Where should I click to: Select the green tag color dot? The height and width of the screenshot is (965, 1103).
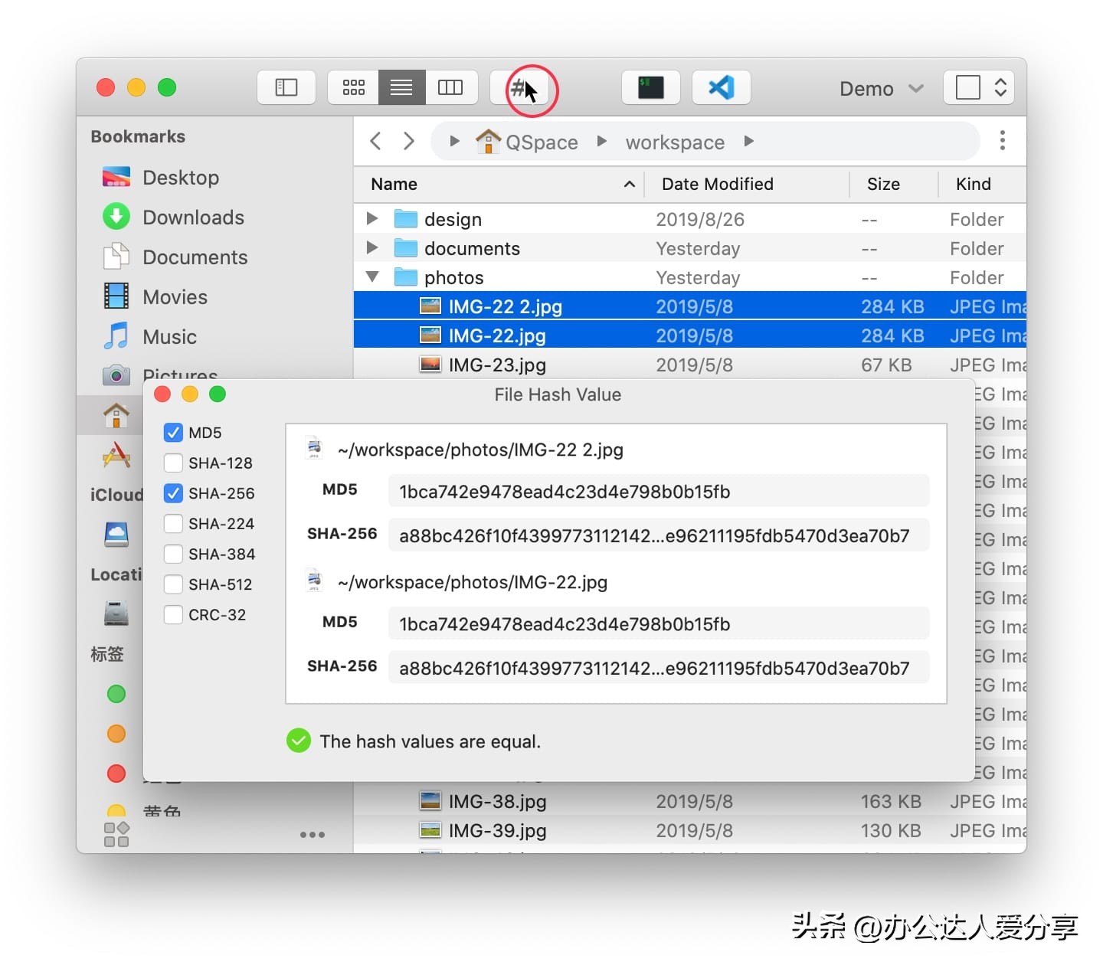[x=116, y=694]
